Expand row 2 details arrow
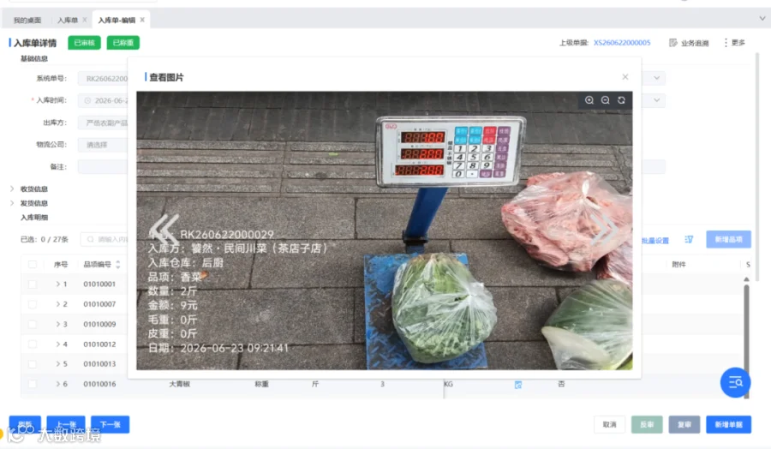Viewport: 771px width, 449px height. (x=57, y=304)
